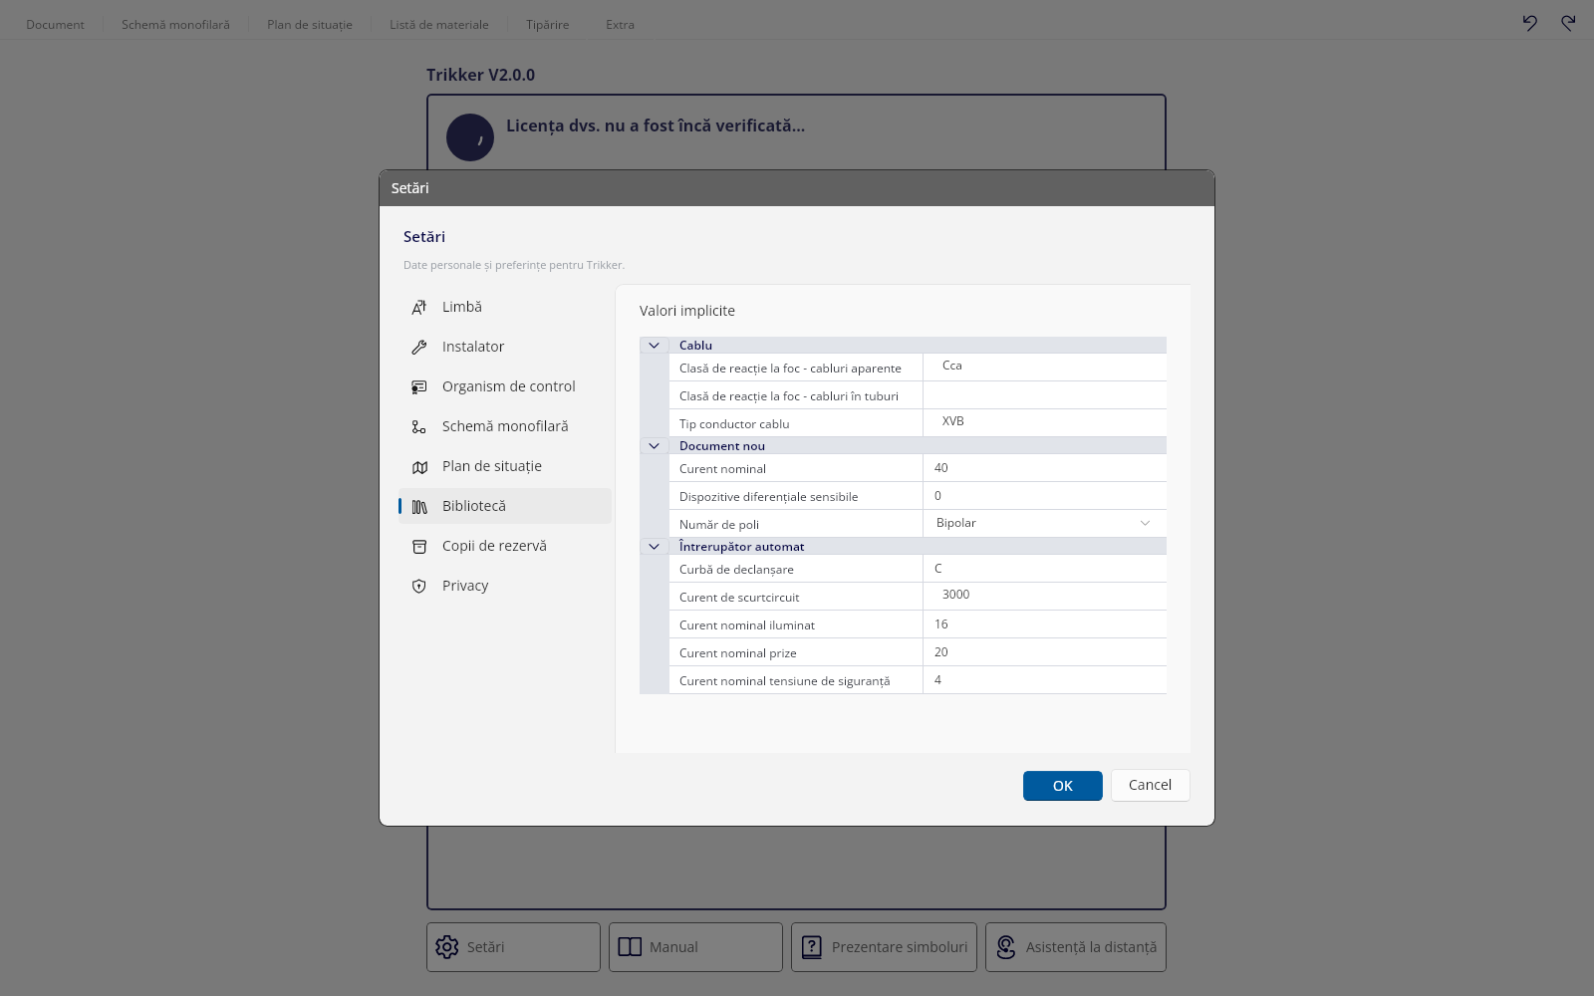Confirm settings with OK button
The width and height of the screenshot is (1594, 996).
[x=1063, y=786]
